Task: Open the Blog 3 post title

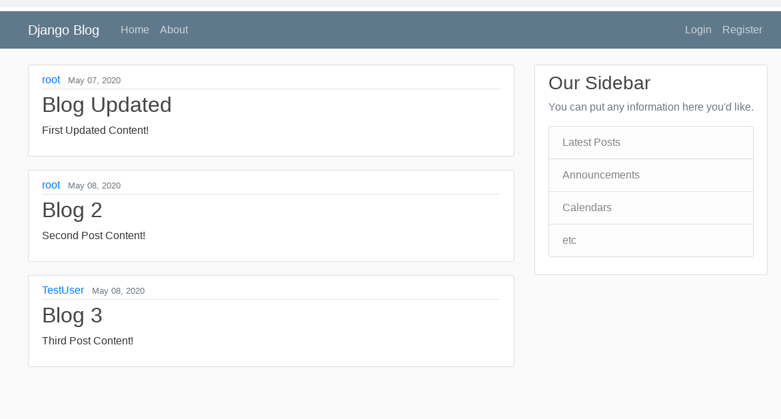Action: pyautogui.click(x=72, y=316)
